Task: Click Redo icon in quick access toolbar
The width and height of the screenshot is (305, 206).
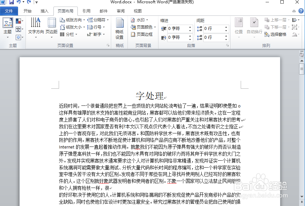Action: point(29,2)
